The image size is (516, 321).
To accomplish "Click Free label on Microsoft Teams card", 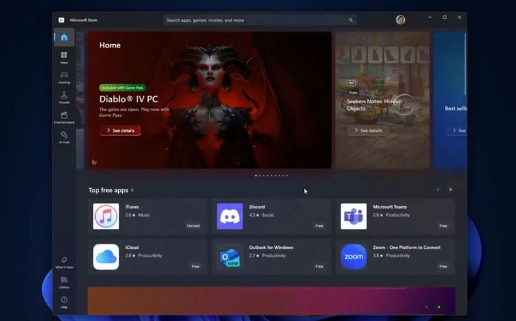I will [443, 226].
